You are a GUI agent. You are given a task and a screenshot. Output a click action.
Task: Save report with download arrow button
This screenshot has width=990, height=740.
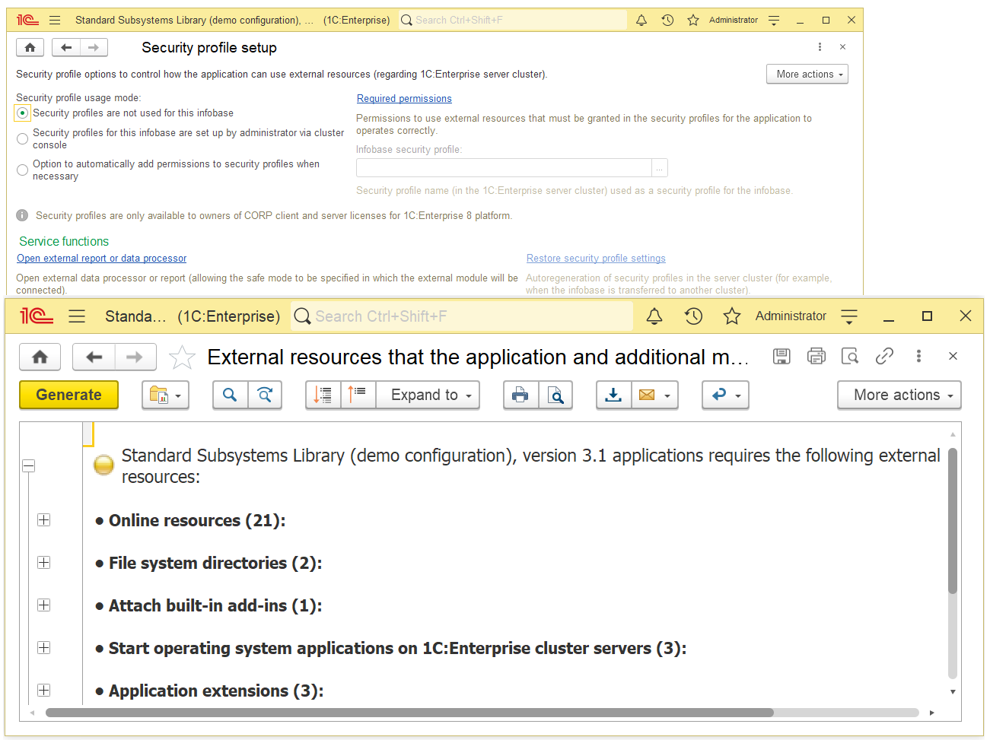point(613,395)
